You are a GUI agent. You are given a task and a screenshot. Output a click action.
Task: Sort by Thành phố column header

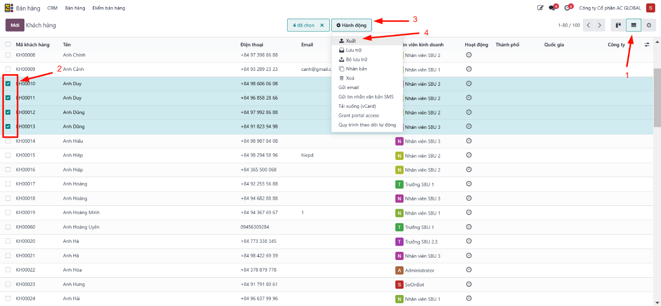pyautogui.click(x=507, y=45)
